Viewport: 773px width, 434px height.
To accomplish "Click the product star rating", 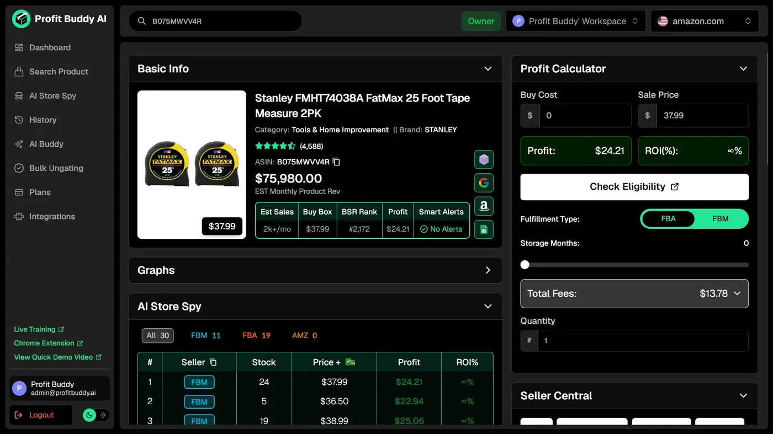I will pyautogui.click(x=276, y=146).
